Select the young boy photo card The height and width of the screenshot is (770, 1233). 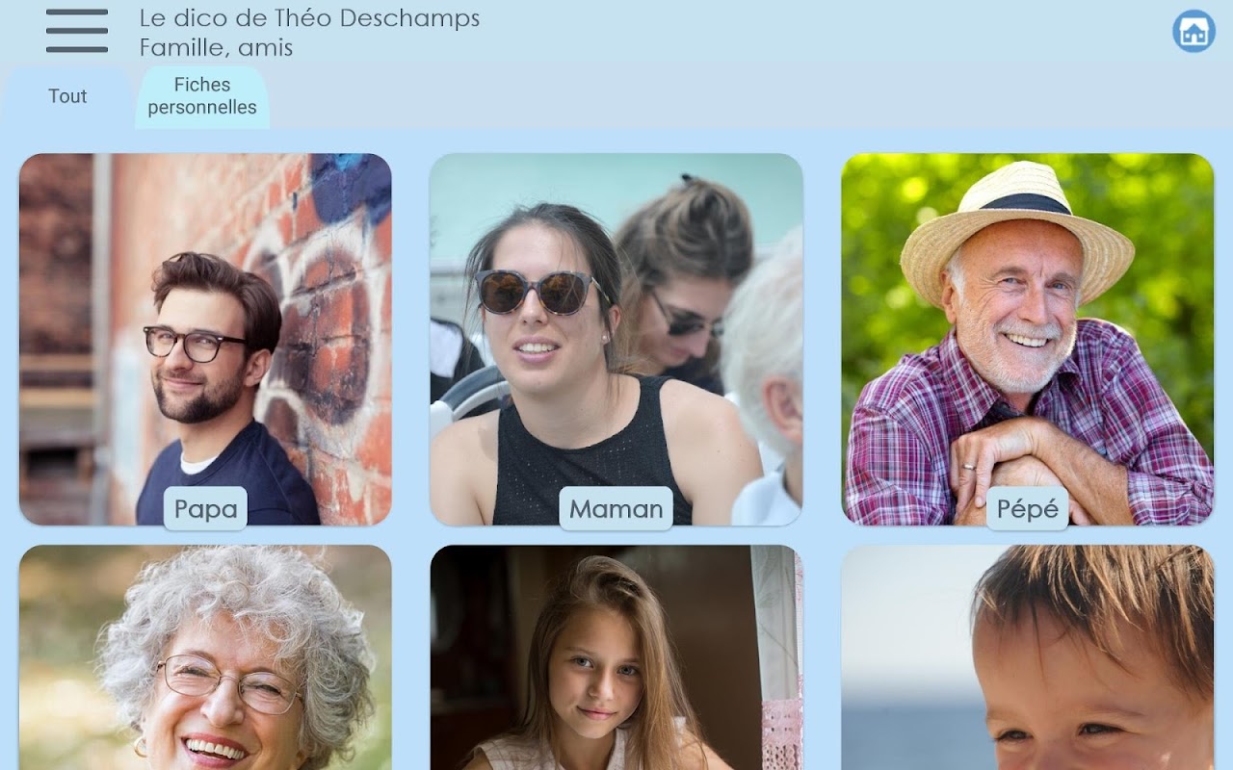coord(1028,657)
